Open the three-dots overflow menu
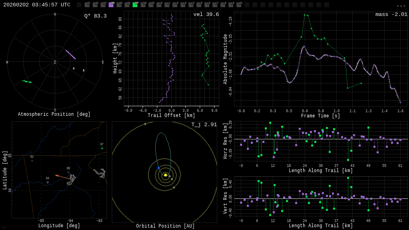The image size is (409, 230). (401, 5)
